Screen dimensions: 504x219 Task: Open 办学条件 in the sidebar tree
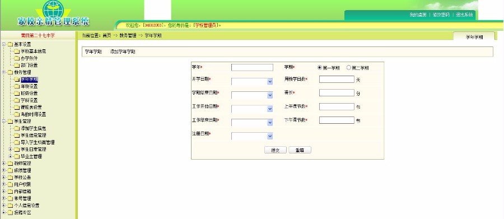point(29,58)
